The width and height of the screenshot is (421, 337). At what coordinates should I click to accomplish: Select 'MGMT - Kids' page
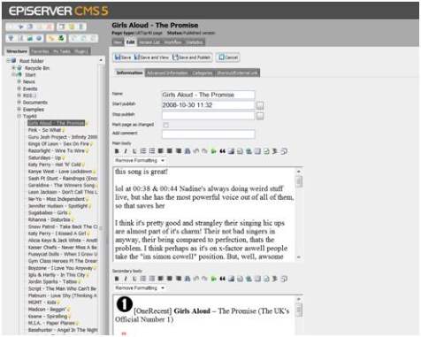pyautogui.click(x=42, y=303)
